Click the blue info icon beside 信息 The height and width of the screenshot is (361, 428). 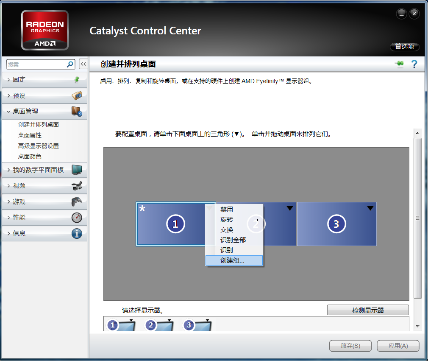point(77,233)
